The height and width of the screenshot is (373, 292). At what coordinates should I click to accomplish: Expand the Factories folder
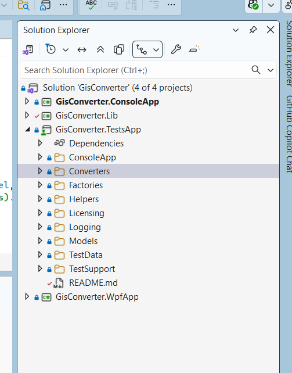point(40,185)
